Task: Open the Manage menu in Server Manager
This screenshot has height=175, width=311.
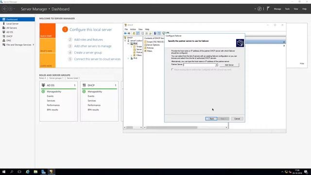Action: [277, 9]
